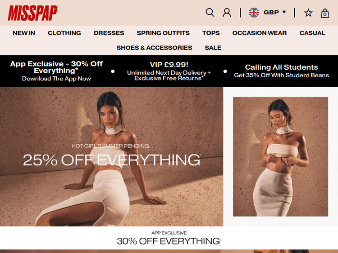Viewport: 338px width, 253px height.
Task: Click the UK flag icon
Action: (x=254, y=13)
